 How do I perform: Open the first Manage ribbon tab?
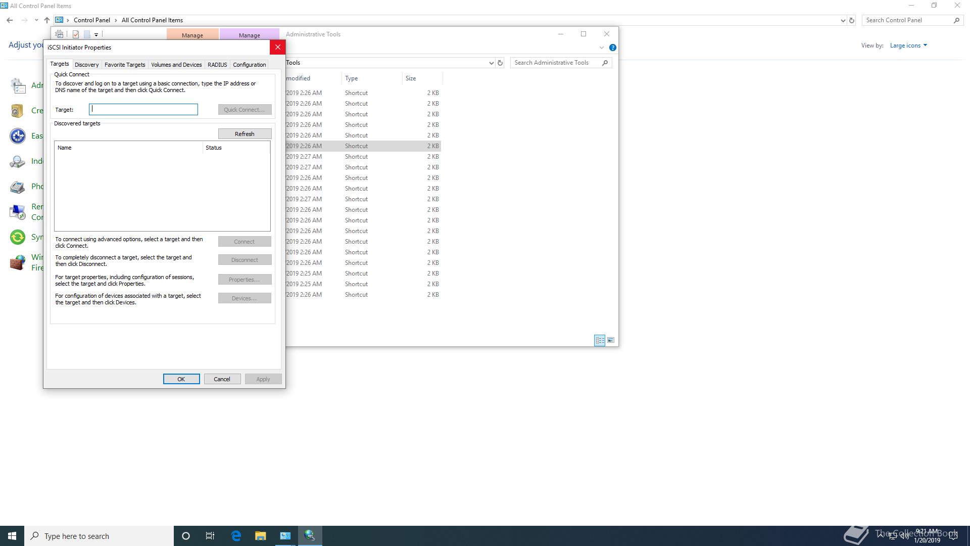[192, 35]
